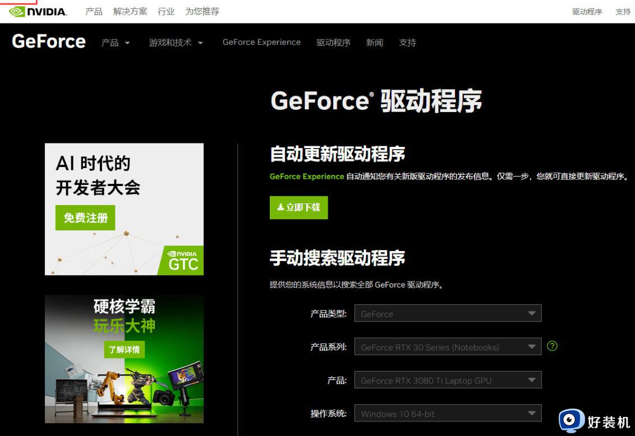This screenshot has height=436, width=635.
Task: Follow the green GeForce Experience text link
Action: click(306, 176)
